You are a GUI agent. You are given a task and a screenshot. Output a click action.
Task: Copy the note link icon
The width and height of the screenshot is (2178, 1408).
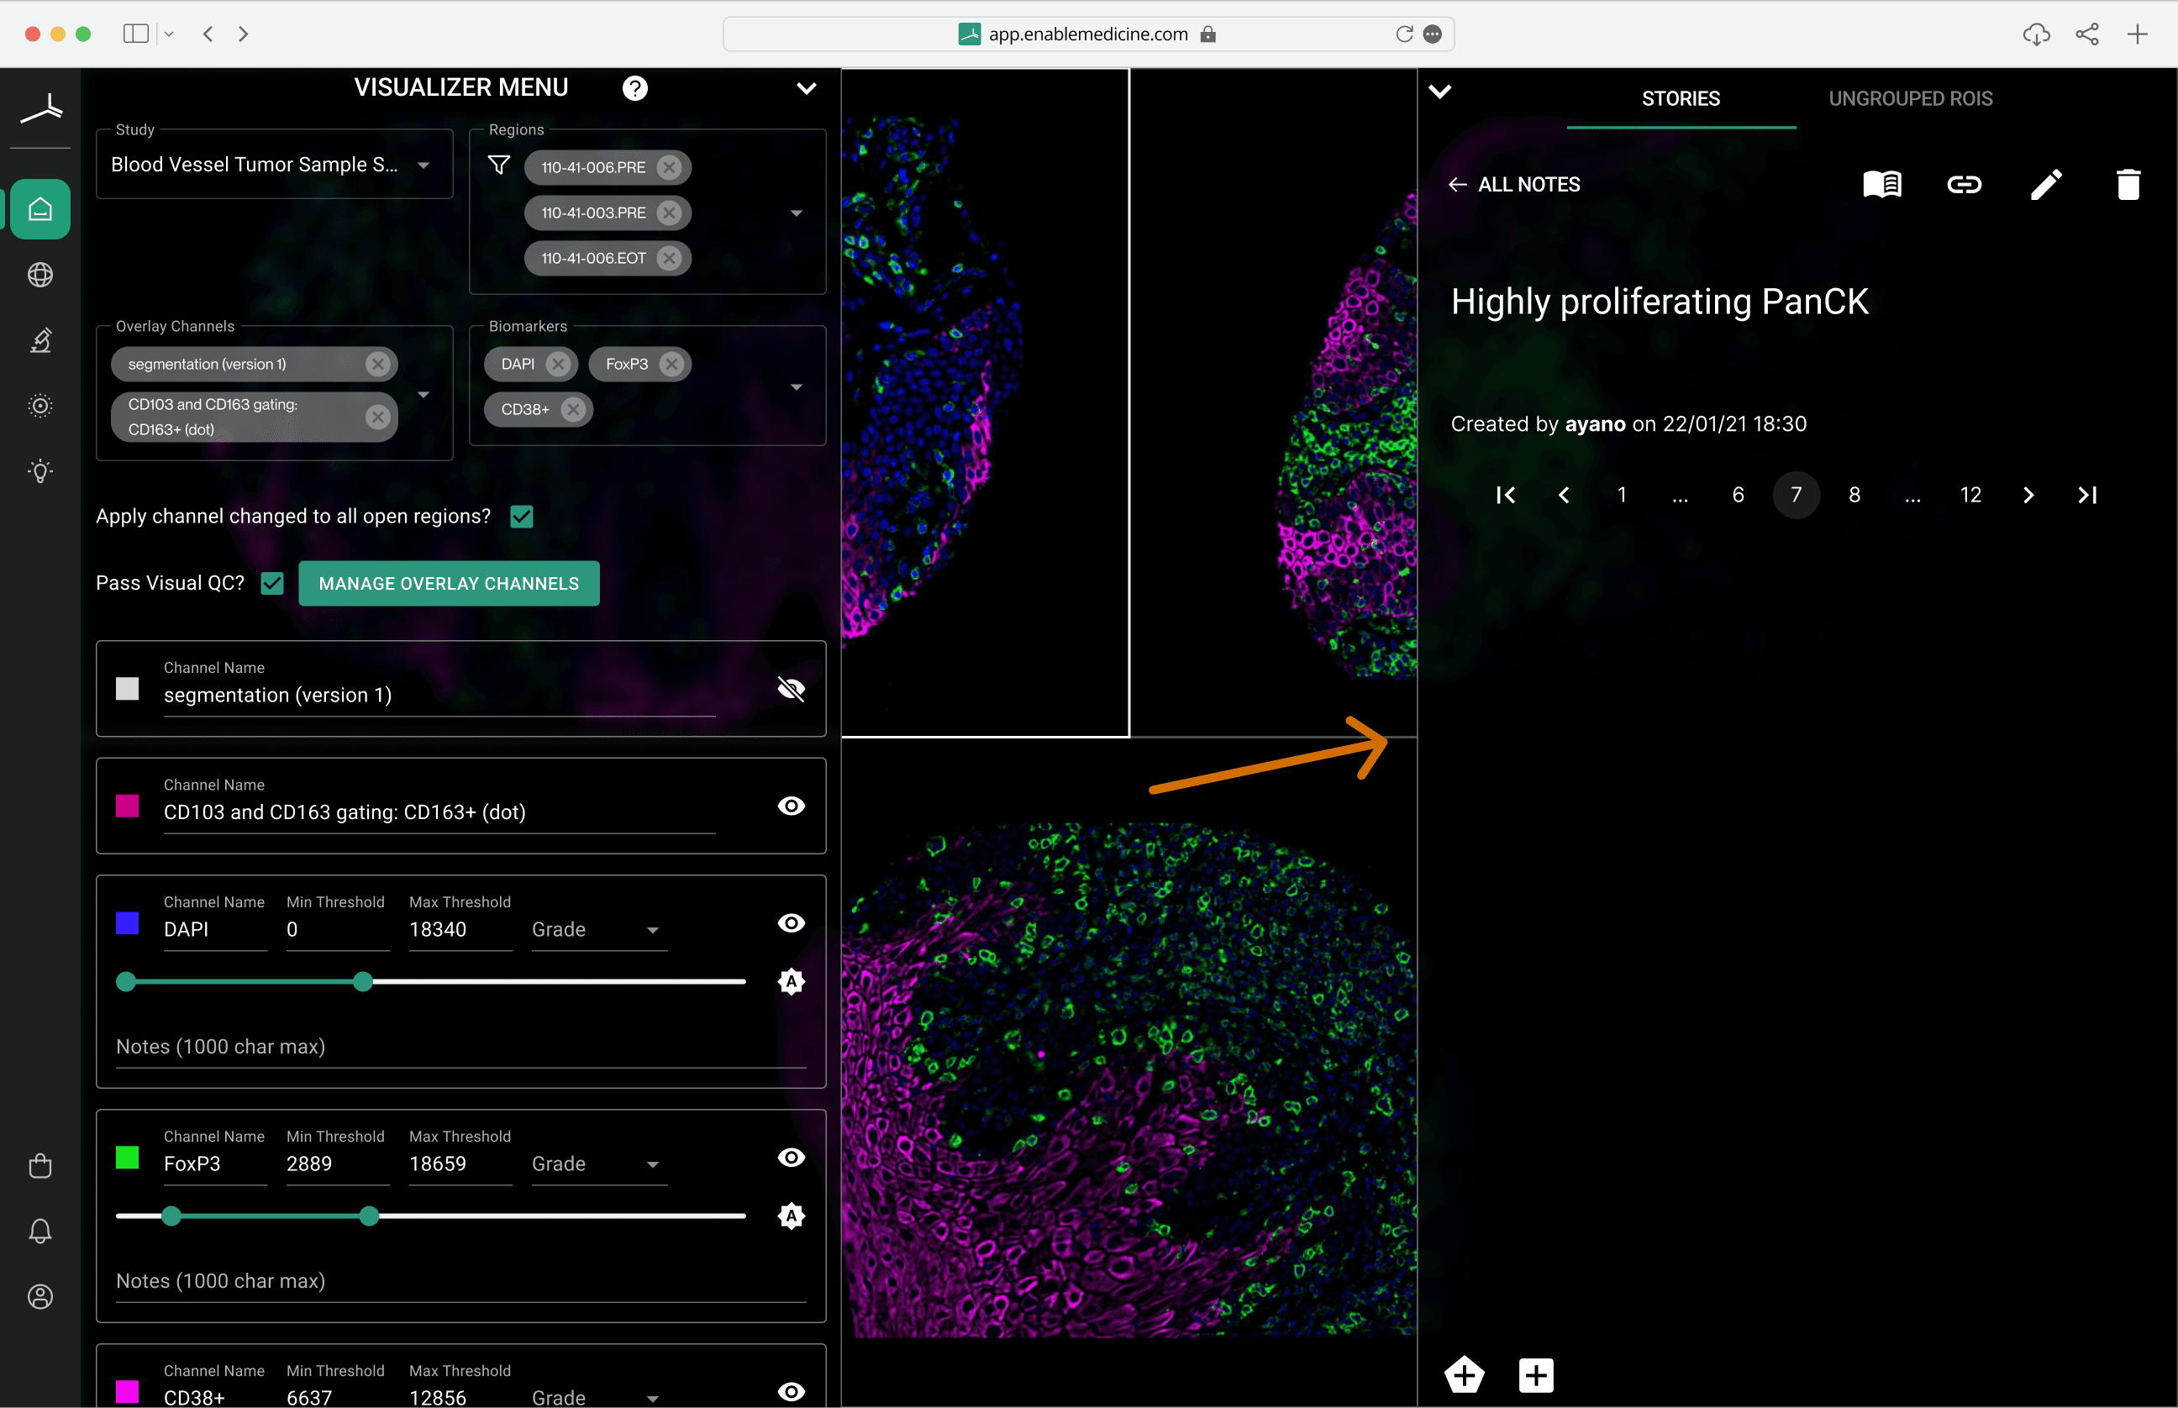tap(1964, 185)
